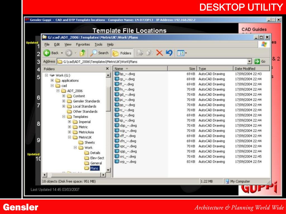Expand the Content folder node

point(64,96)
